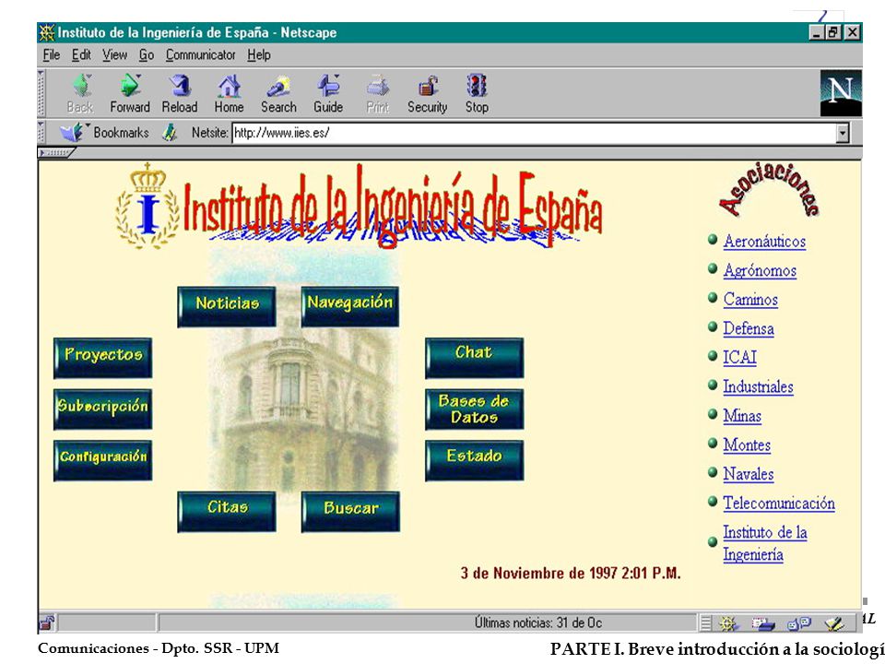Open the Go menu
885x664 pixels.
point(147,54)
